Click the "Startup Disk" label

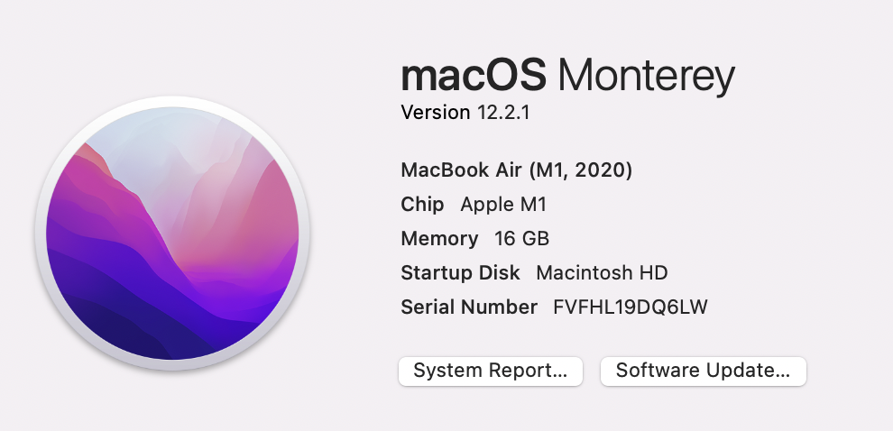[460, 272]
